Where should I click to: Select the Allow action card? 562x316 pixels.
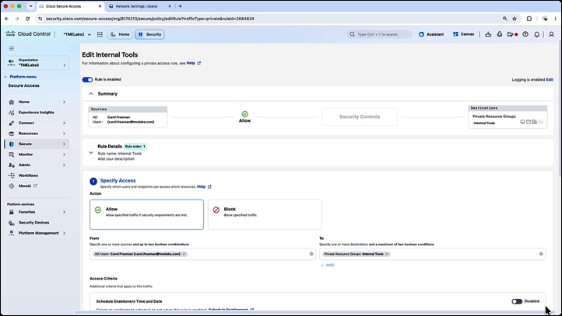click(146, 214)
